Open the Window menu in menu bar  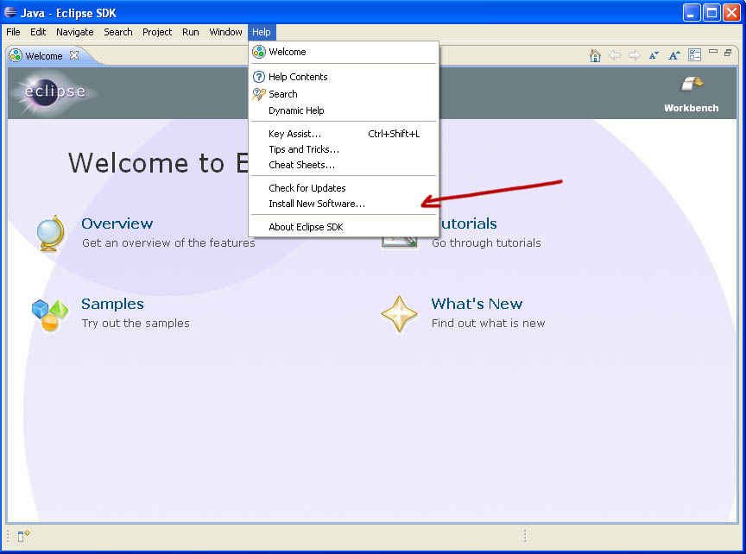[225, 32]
